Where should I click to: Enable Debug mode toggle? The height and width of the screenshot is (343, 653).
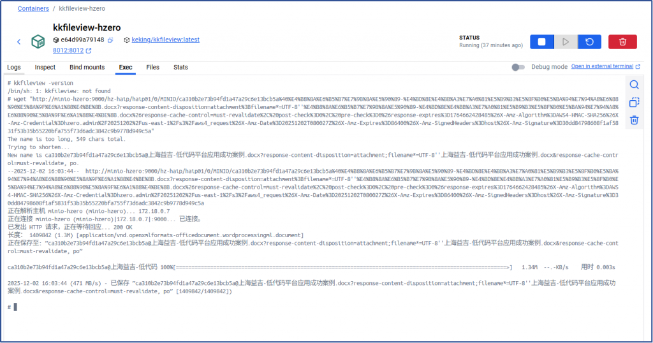(x=518, y=67)
